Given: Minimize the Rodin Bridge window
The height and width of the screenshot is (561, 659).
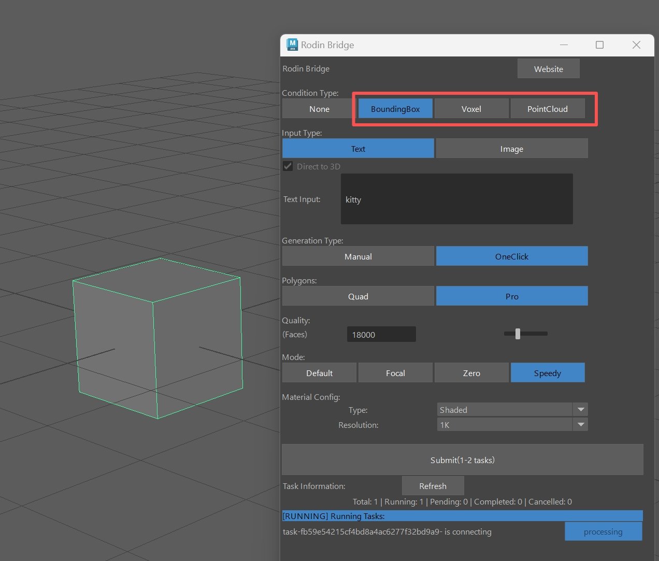Looking at the screenshot, I should (564, 45).
